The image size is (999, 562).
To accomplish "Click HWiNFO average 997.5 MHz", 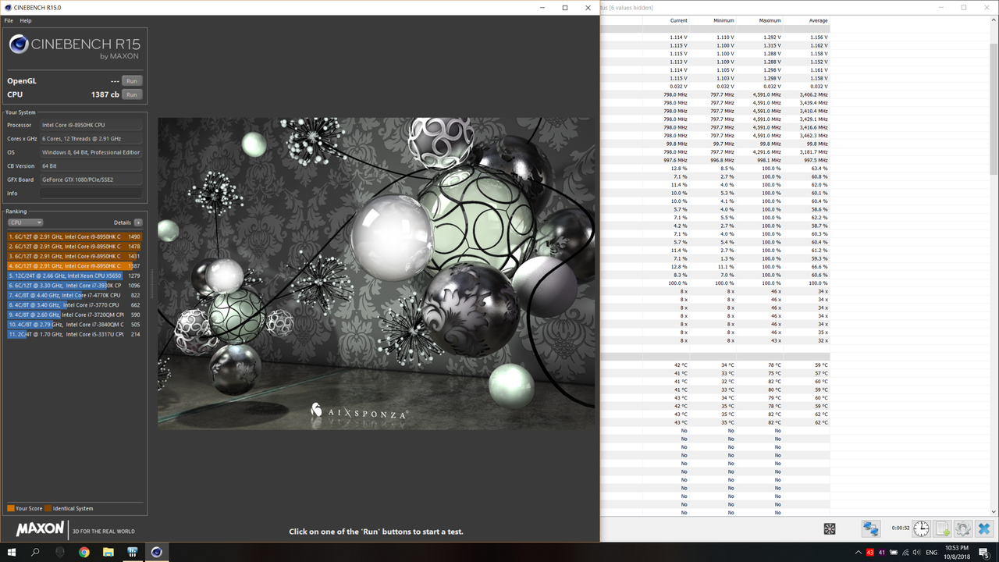I will point(816,160).
